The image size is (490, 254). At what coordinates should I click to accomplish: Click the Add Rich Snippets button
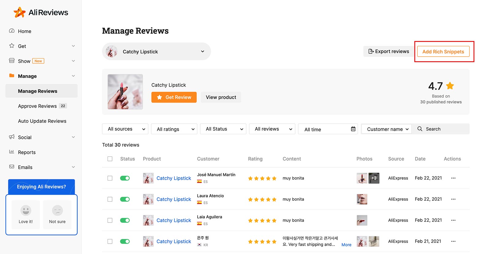(443, 52)
